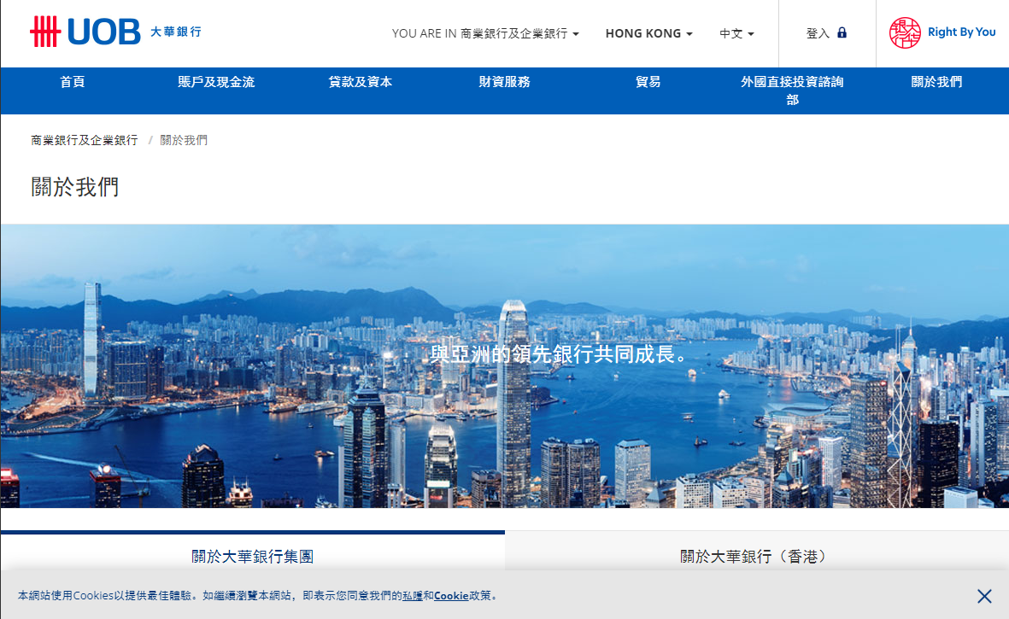Click the 商業銀行及企業銀行 breadcrumb link

coord(85,140)
